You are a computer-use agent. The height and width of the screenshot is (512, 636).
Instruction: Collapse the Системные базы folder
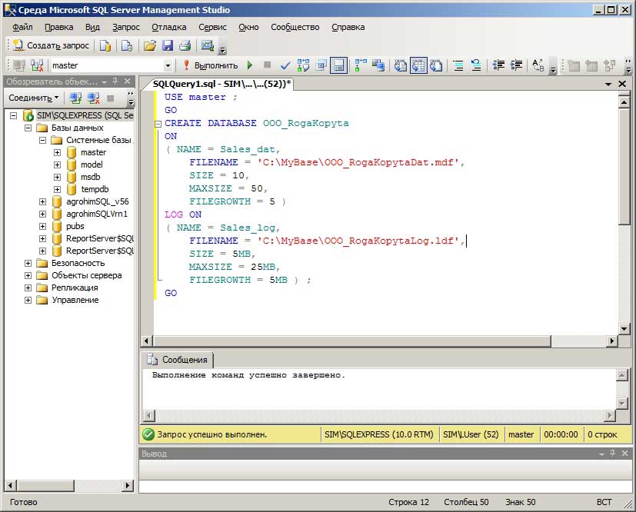pyautogui.click(x=42, y=140)
